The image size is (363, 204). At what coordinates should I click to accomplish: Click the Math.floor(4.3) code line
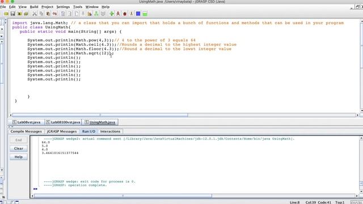tap(129, 49)
